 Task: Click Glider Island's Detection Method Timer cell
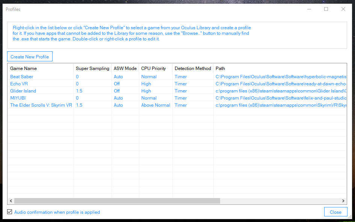[181, 91]
